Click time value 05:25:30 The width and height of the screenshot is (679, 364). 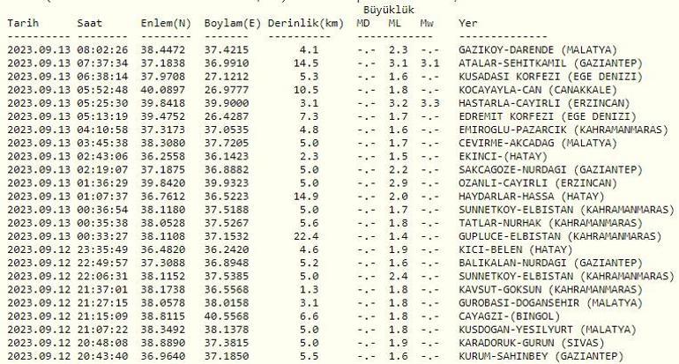coord(102,103)
